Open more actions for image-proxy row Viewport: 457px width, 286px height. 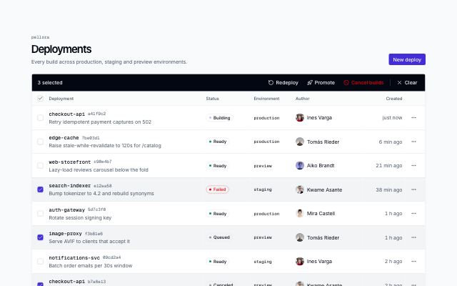coord(413,237)
